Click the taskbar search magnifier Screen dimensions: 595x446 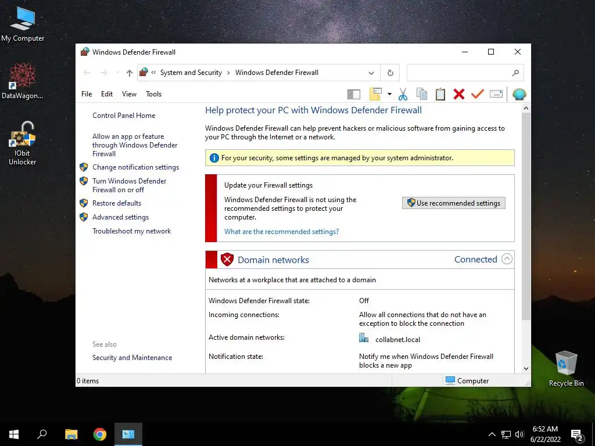coord(42,434)
